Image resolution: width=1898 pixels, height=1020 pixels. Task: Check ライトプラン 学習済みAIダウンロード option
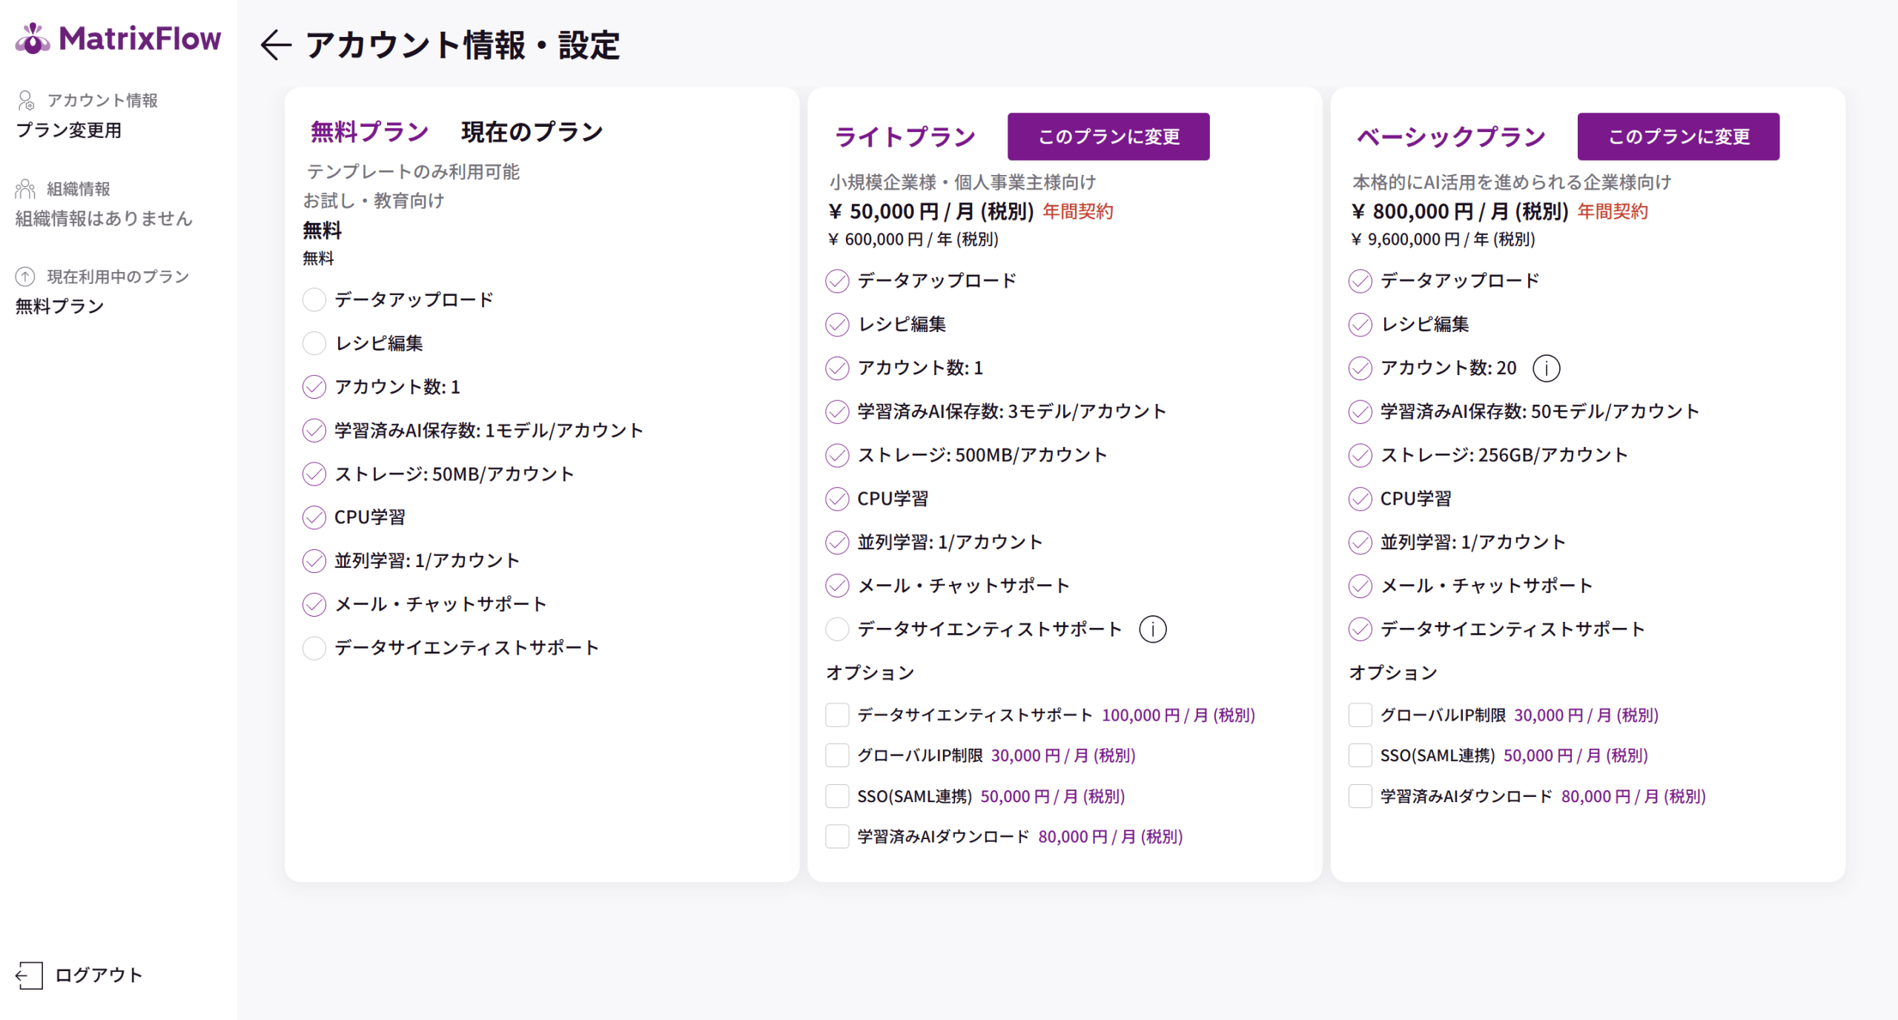click(837, 836)
